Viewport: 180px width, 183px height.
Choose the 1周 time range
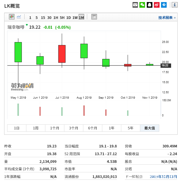pyautogui.click(x=36, y=128)
